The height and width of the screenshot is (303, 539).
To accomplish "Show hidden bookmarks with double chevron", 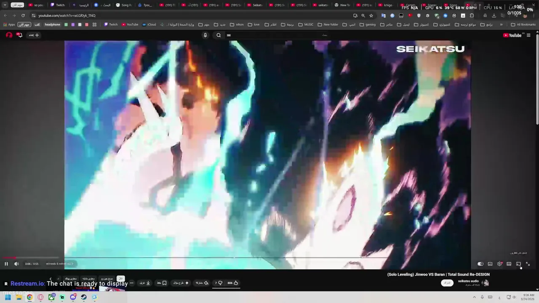I will (x=501, y=24).
